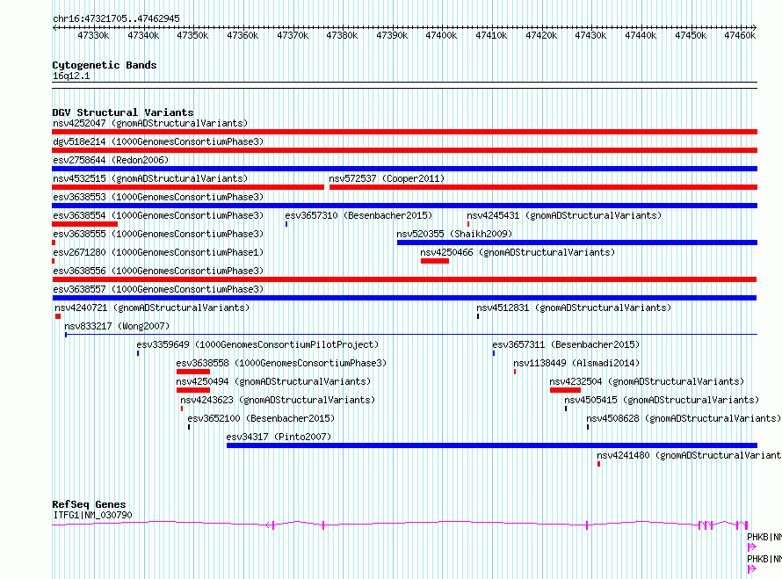Click the red bar under esv3638558
Viewport: 782px width, 579px height.
coord(193,372)
